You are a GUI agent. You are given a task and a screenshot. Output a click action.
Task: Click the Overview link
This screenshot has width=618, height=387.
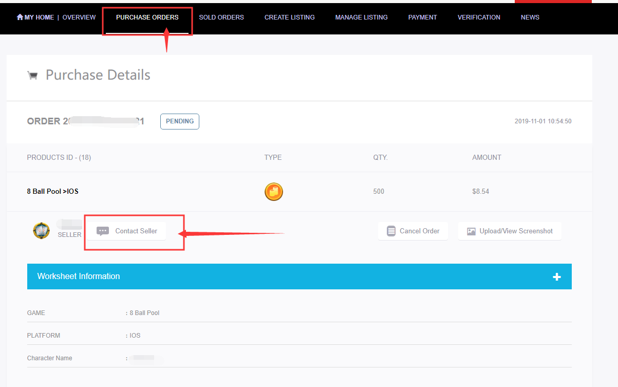pyautogui.click(x=79, y=17)
